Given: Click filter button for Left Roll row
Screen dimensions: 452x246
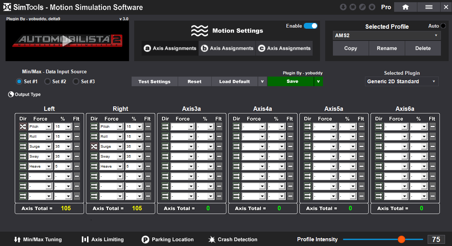Looking at the screenshot, I should [x=77, y=137].
